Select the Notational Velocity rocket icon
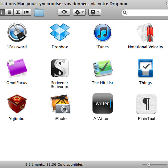The image size is (168, 168). (x=145, y=32)
